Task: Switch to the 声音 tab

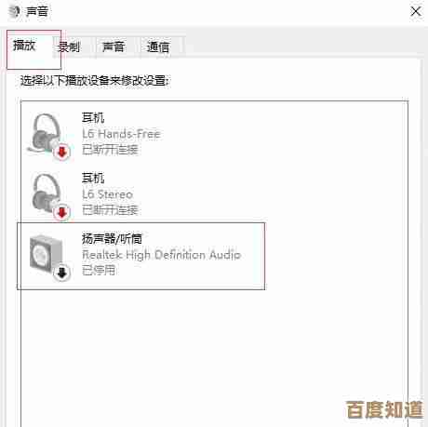Action: coord(114,47)
